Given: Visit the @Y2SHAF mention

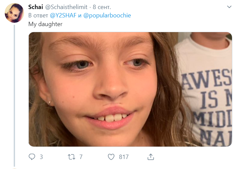Looking at the screenshot, I should [x=63, y=15].
